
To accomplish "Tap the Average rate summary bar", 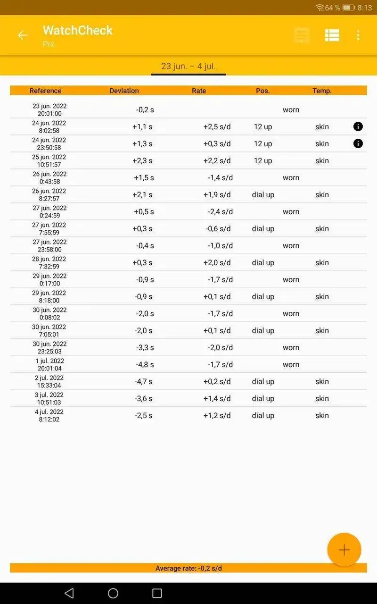I will [188, 568].
